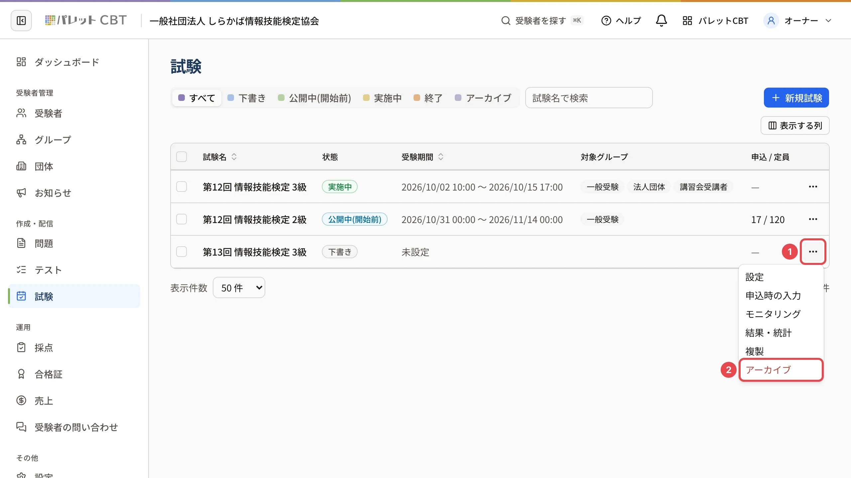The height and width of the screenshot is (478, 851).
Task: Open ヘルプ from the header
Action: (x=621, y=21)
